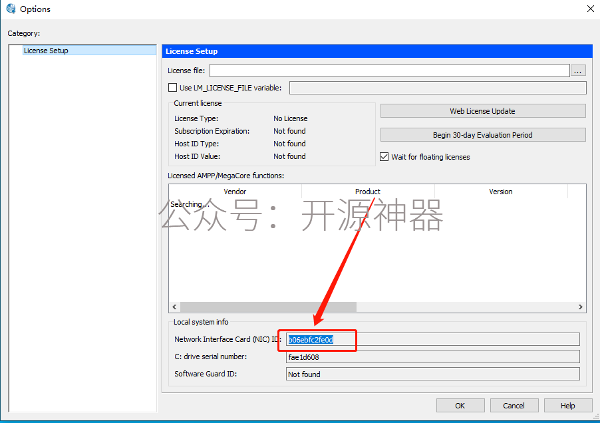Click the Host ID Value 'Not found' value
The height and width of the screenshot is (423, 600).
point(289,156)
